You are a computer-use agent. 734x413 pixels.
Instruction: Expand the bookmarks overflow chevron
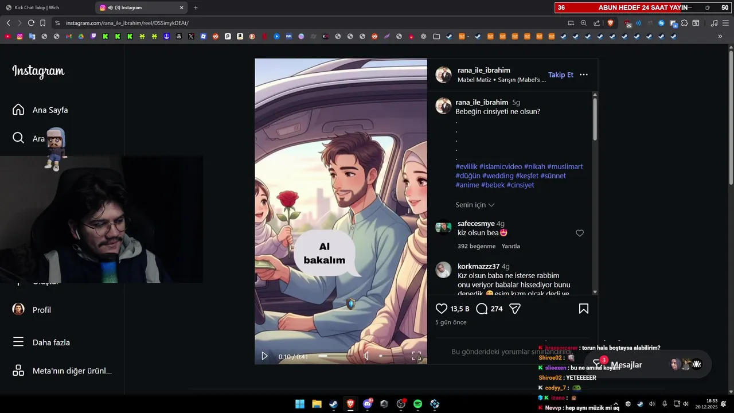coord(720,36)
